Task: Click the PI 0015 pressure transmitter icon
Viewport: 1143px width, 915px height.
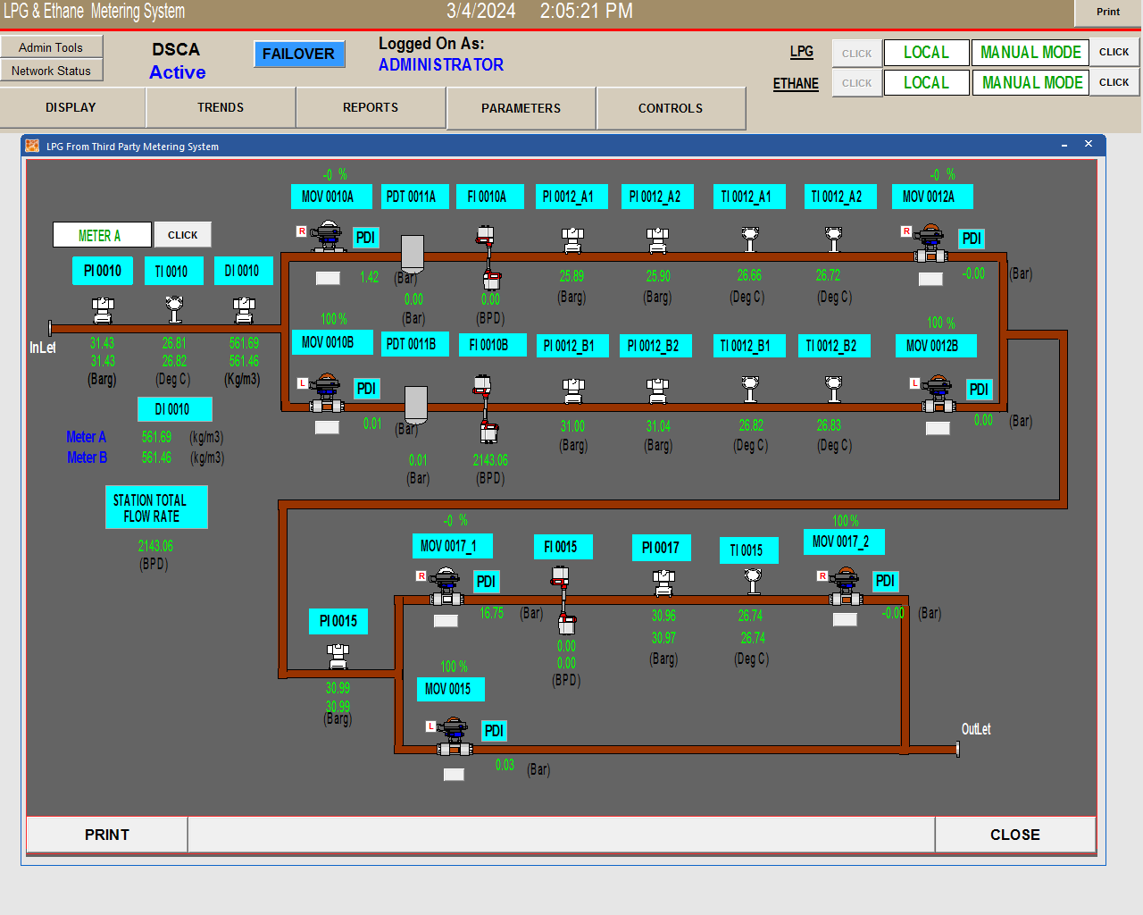Action: [x=338, y=657]
